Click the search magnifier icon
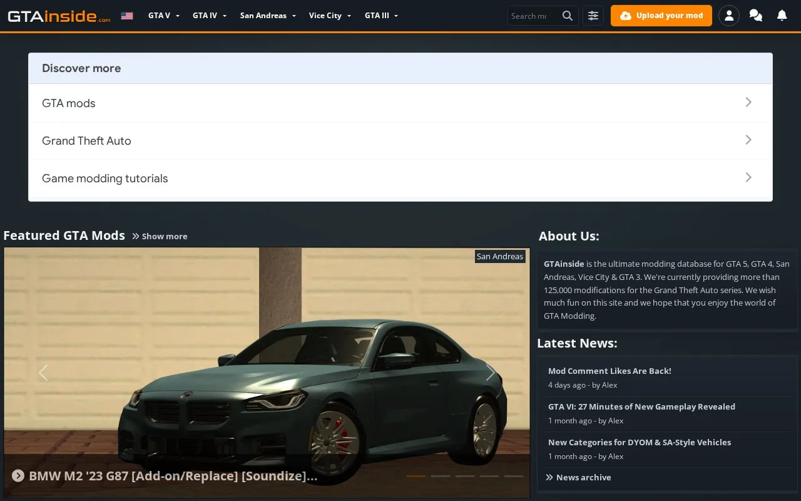801x501 pixels. pyautogui.click(x=568, y=16)
